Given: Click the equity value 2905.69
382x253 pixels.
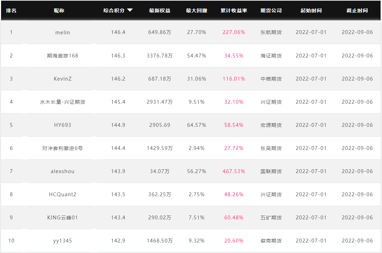Looking at the screenshot, I should [x=160, y=125].
